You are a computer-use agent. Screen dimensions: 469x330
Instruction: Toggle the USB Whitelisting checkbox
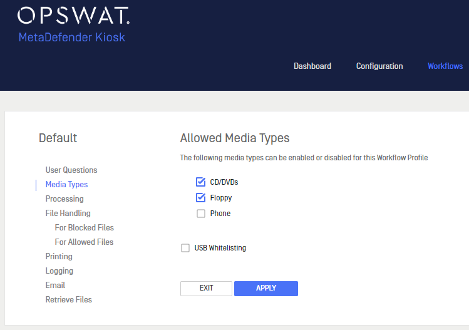pos(185,248)
